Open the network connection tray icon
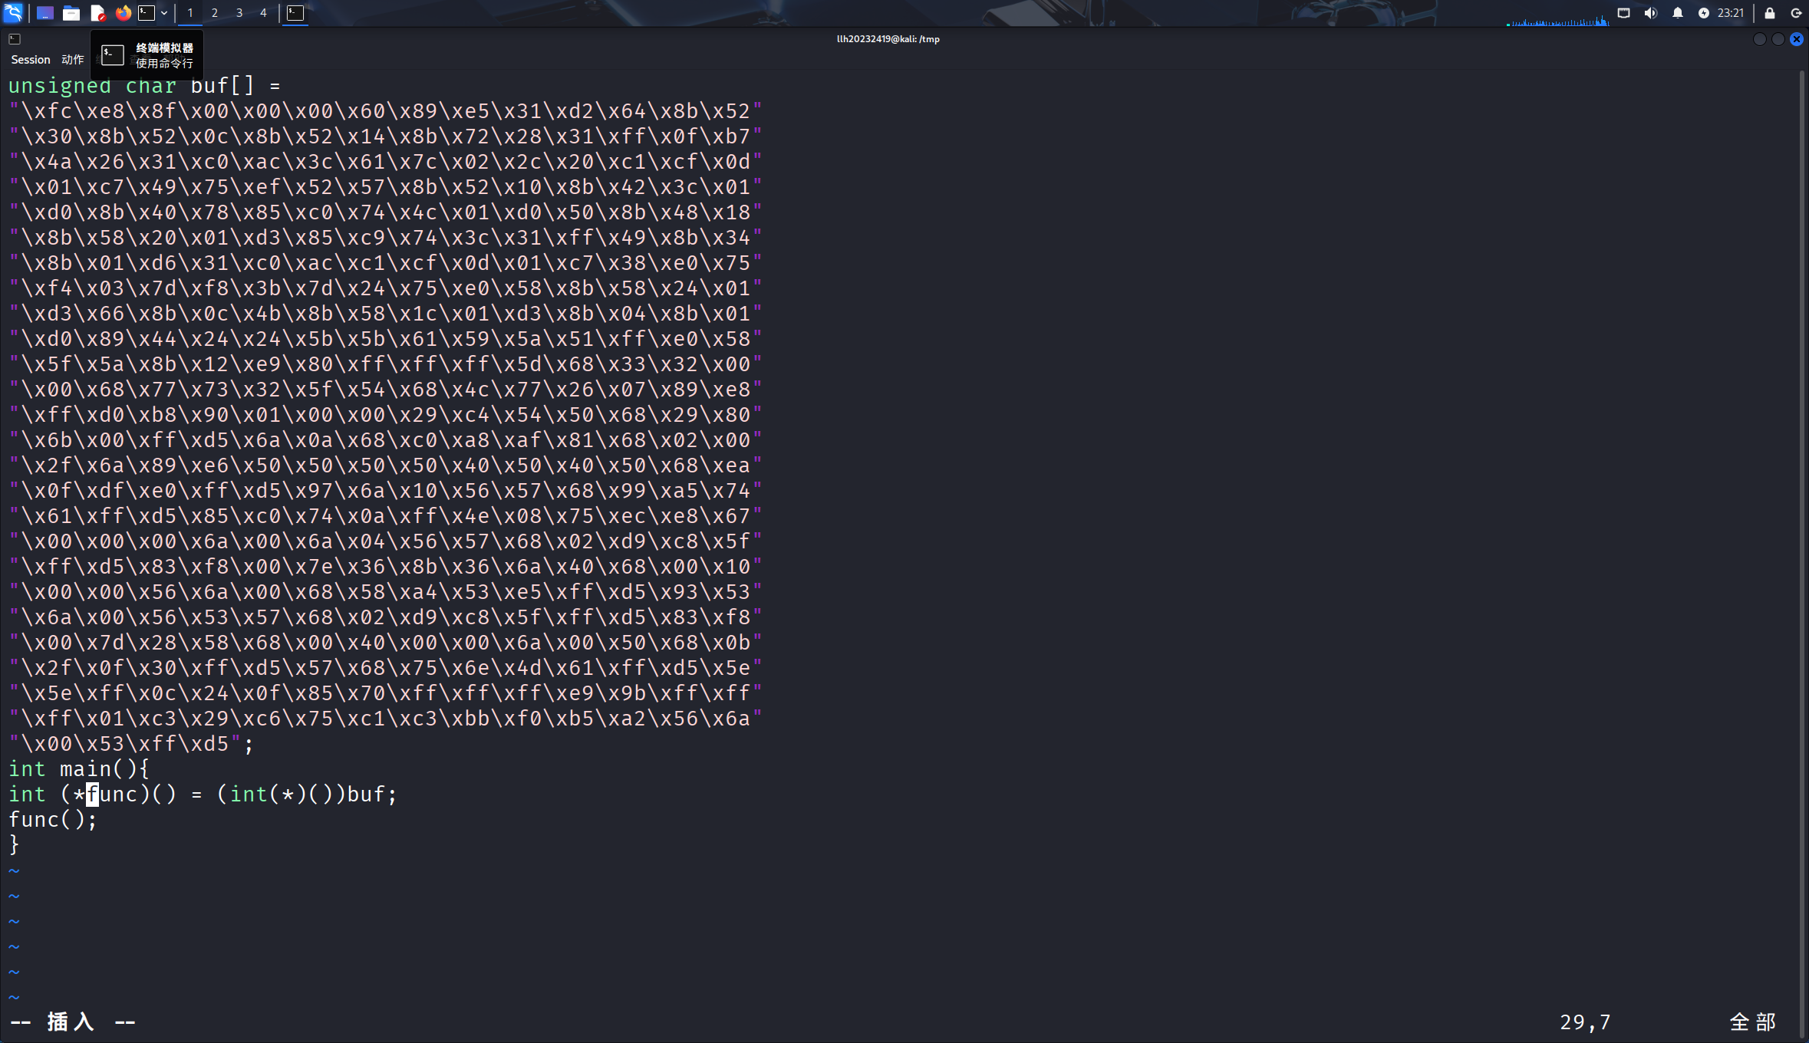The height and width of the screenshot is (1043, 1809). click(x=1624, y=12)
